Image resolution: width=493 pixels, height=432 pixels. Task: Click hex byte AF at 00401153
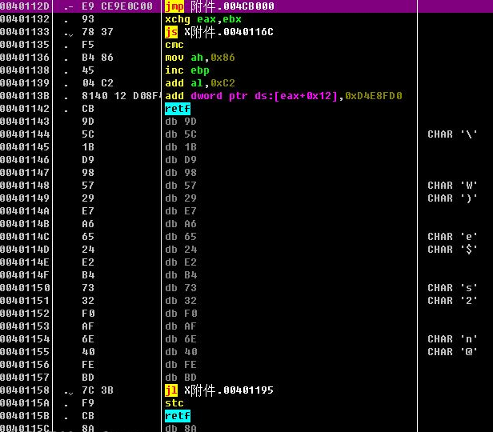[x=88, y=326]
